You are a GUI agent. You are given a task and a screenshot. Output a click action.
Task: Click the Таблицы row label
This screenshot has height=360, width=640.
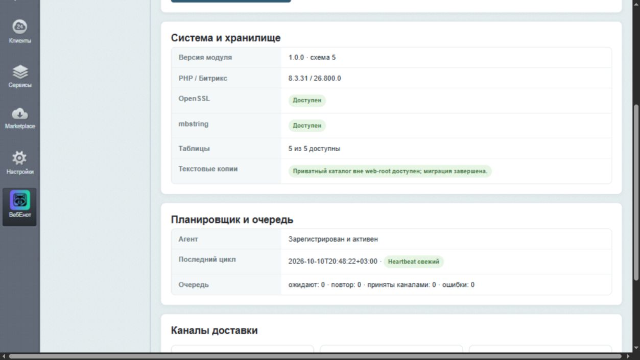194,149
